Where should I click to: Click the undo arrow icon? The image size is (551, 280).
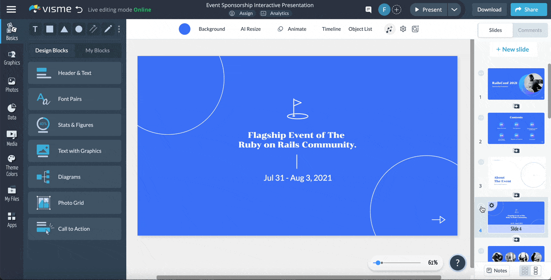(x=79, y=10)
